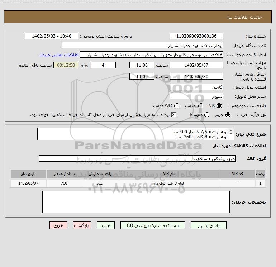Click the need number field

point(196,36)
